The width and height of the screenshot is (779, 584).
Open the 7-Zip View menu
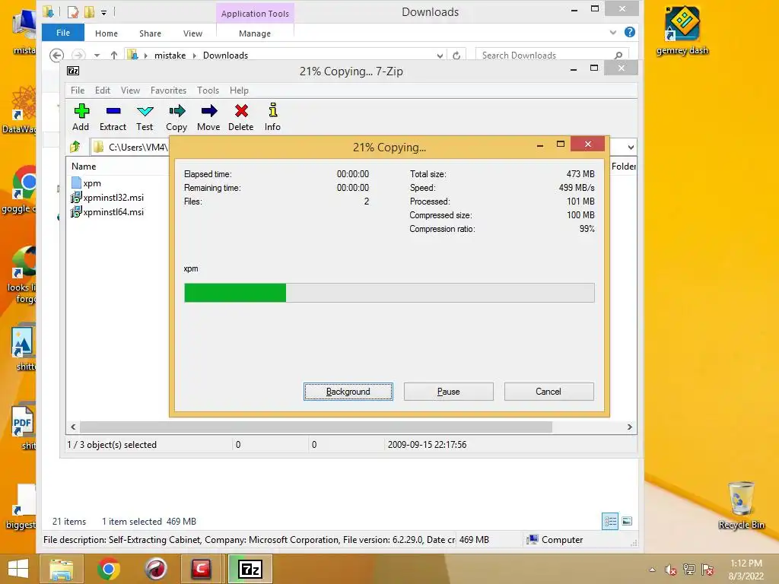coord(130,90)
